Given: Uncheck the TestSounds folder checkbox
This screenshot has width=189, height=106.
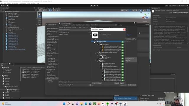Looking at the screenshot, I should pos(99,44).
